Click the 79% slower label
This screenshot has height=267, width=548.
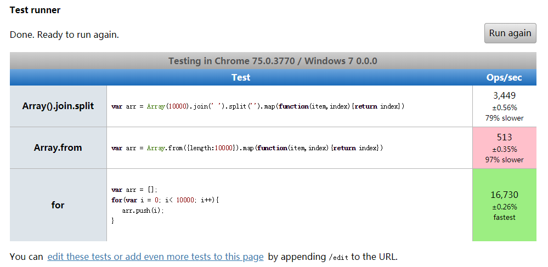[x=504, y=118]
